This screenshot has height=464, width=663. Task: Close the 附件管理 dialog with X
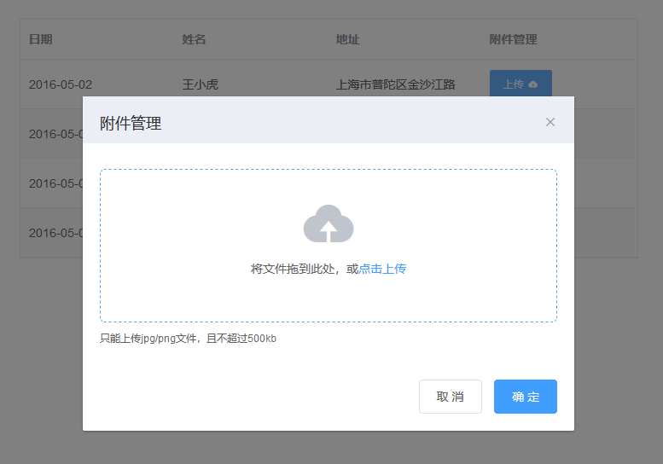(550, 122)
